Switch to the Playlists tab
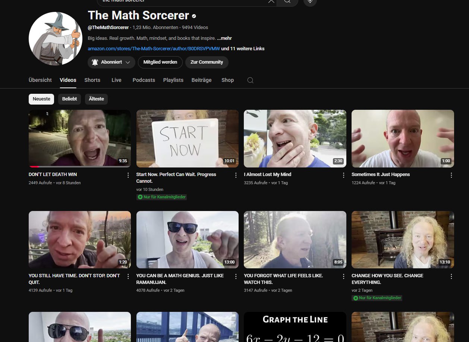The image size is (469, 342). [173, 80]
